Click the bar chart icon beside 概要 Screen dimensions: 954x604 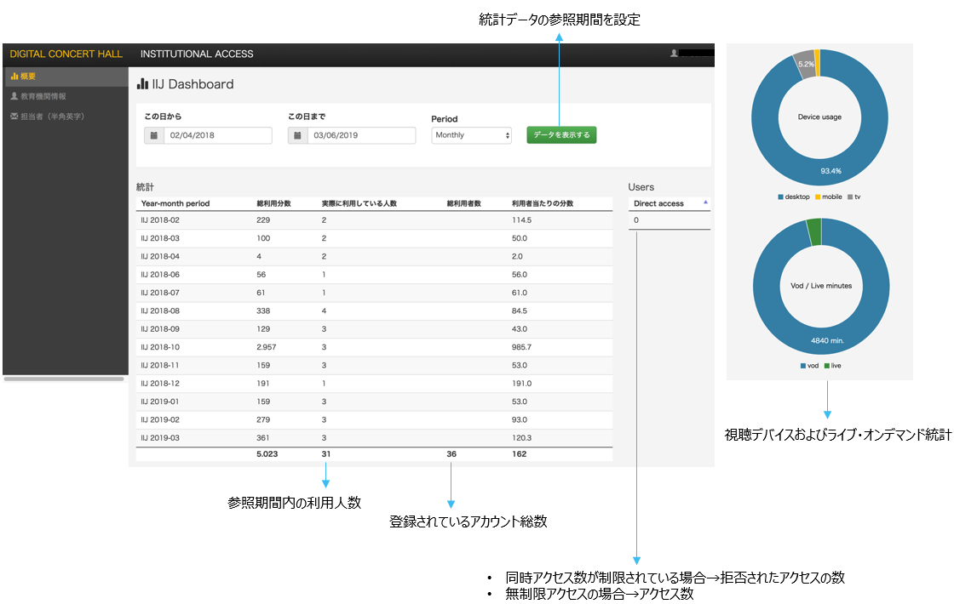point(14,77)
